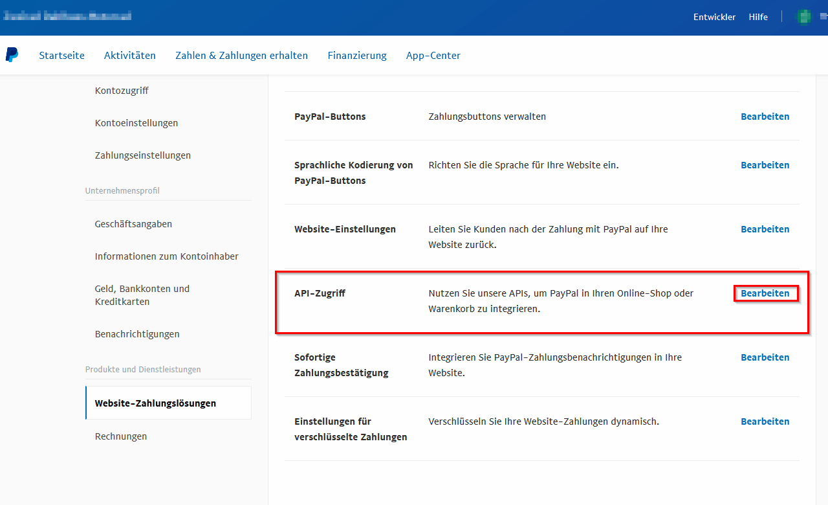Select Benachrichtigungen in sidebar

click(137, 334)
